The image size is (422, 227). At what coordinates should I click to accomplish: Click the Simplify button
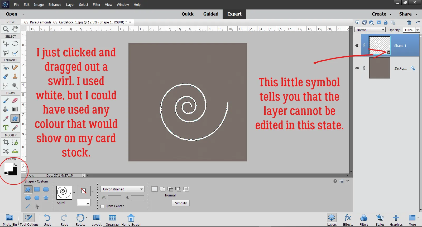tap(181, 203)
